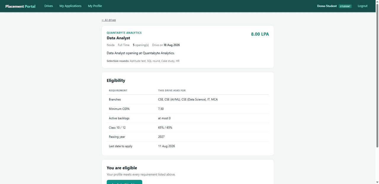The image size is (379, 184).
Task: Click the Data Analyst job title
Action: (118, 38)
